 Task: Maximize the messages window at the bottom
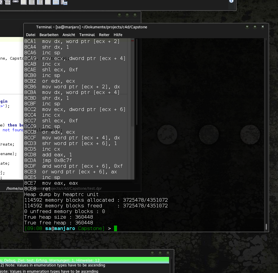pyautogui.click(x=160, y=253)
